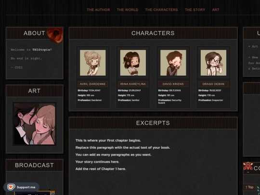Click the '— COZI' signature
Screen dimensions: 260x195
pyautogui.click(x=16, y=67)
